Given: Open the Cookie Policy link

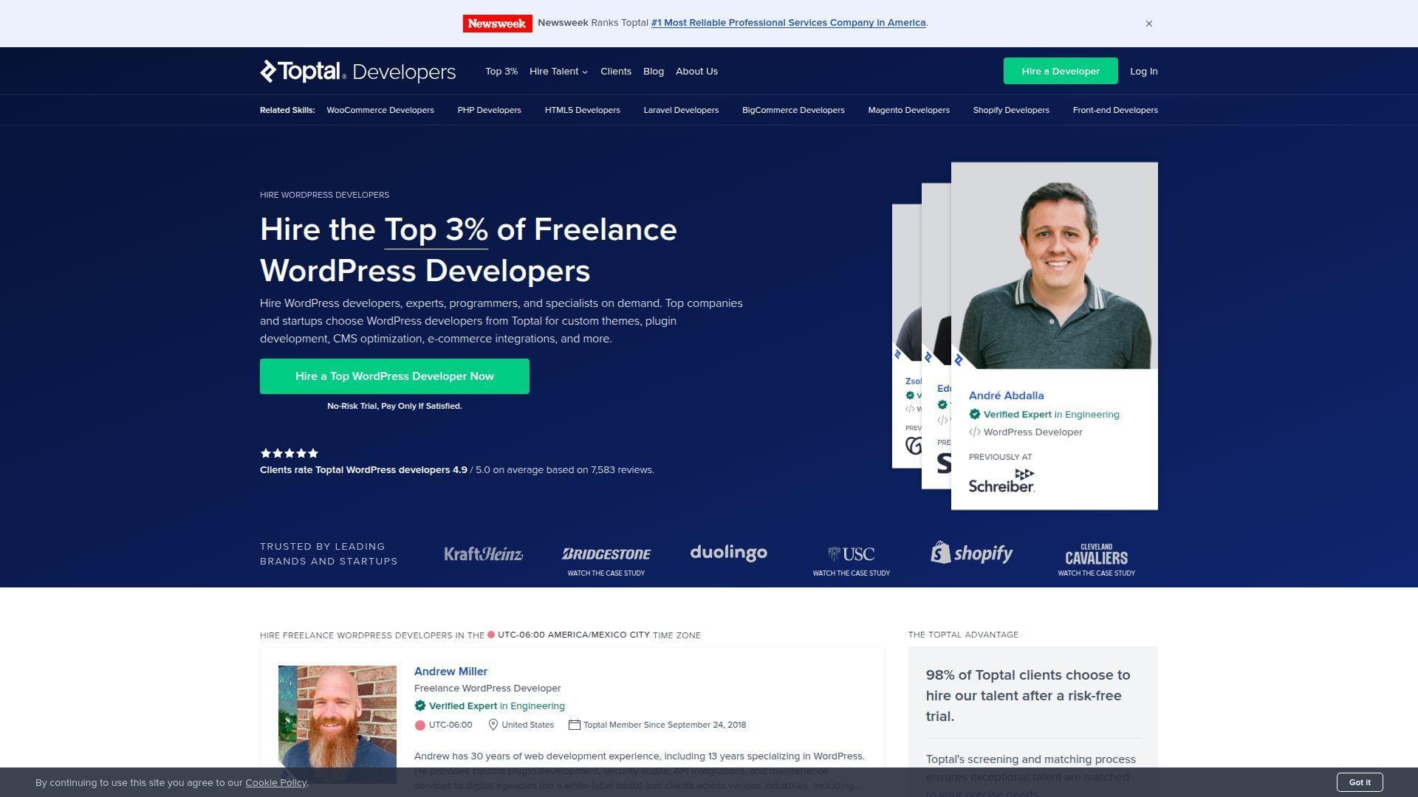Looking at the screenshot, I should 276,782.
